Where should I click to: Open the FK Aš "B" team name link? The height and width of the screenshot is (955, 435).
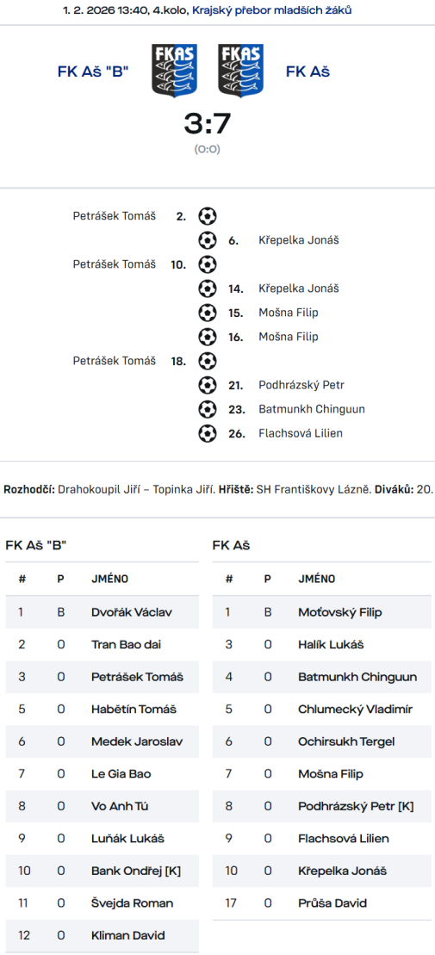93,71
